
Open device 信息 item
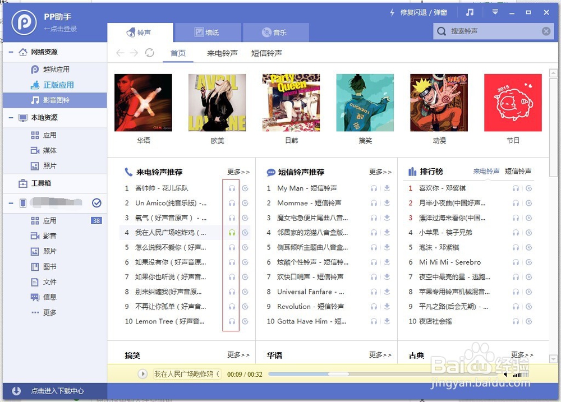(55, 297)
